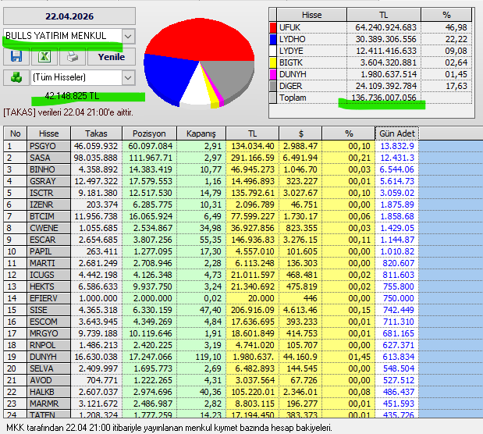Click the printer icon
Viewport: 483px width, 434px height.
pyautogui.click(x=73, y=57)
